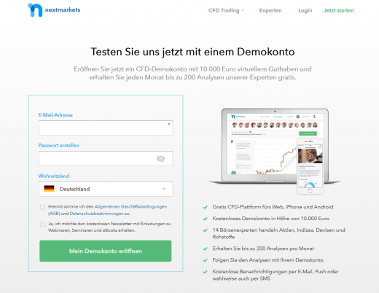Click checkmark beside Gratis CFD-Plattform

(x=206, y=207)
